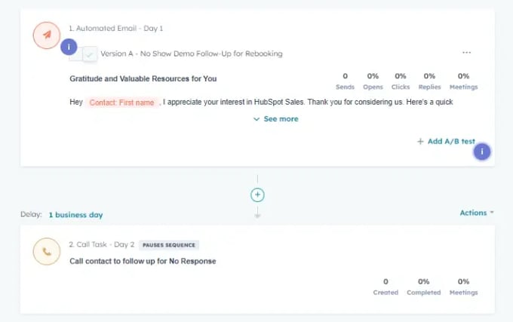Click the email preview text starting with Hey
This screenshot has width=513, height=322.
pyautogui.click(x=261, y=103)
